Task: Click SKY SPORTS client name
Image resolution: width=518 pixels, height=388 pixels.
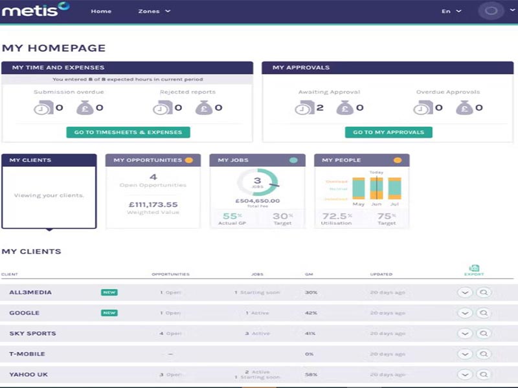Action: coord(33,333)
